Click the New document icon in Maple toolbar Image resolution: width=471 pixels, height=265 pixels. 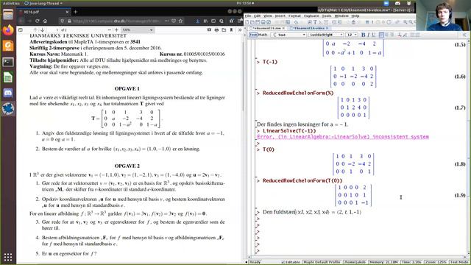point(247,22)
